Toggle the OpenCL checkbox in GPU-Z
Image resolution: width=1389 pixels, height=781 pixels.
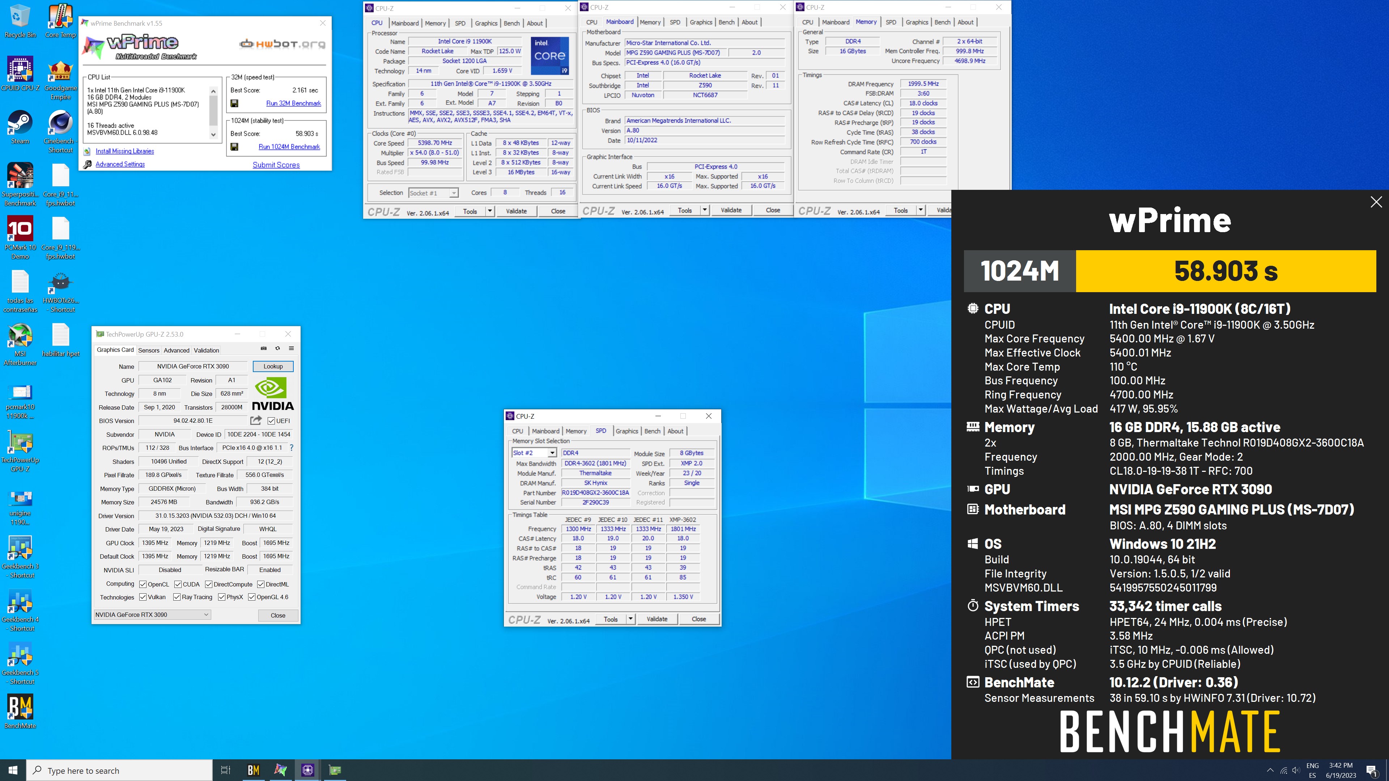[x=143, y=584]
